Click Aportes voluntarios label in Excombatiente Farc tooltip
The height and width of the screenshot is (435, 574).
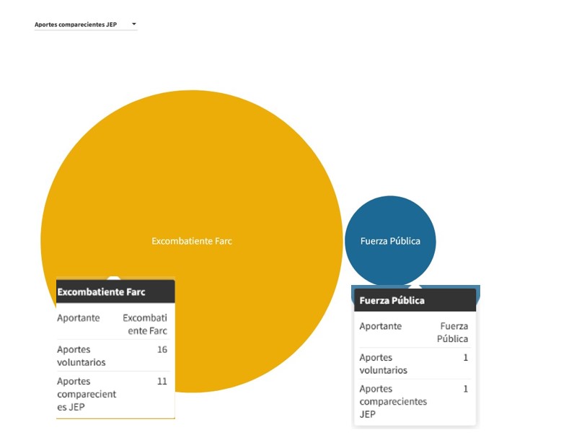point(81,356)
